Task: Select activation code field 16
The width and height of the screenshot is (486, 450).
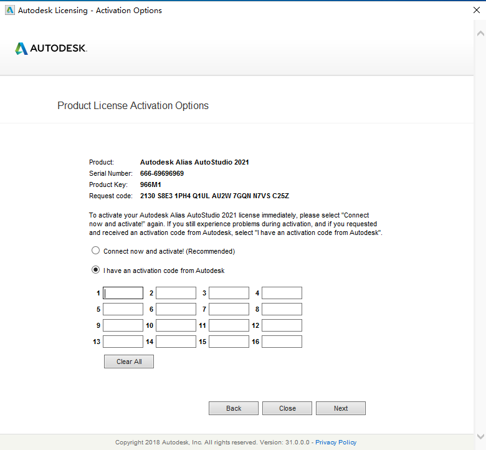Action: (282, 342)
